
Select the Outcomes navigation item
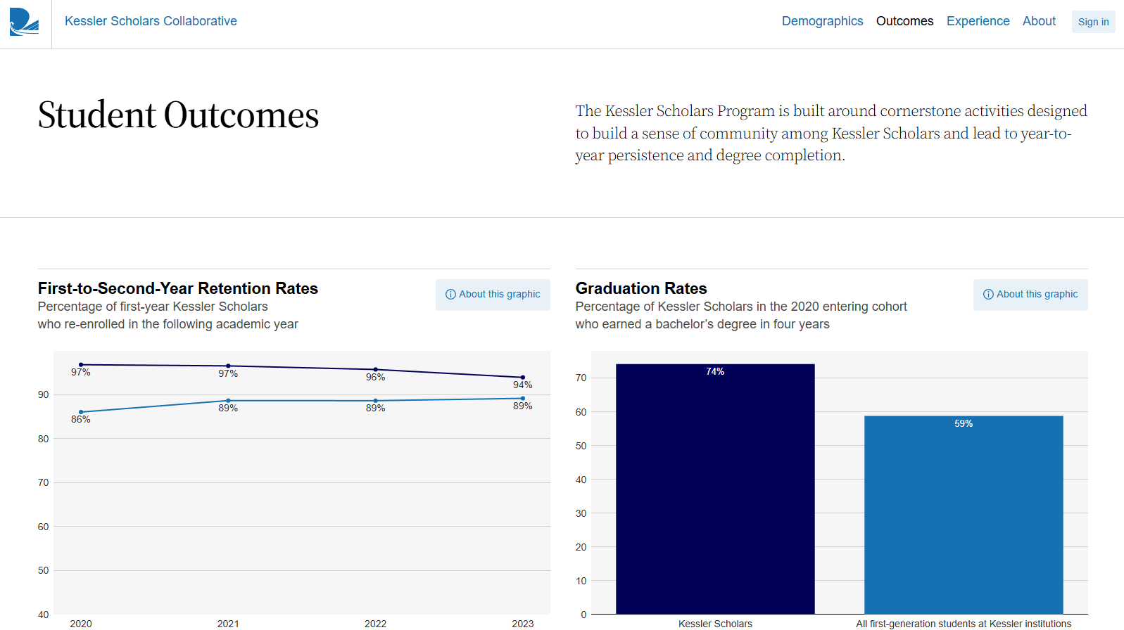point(905,21)
